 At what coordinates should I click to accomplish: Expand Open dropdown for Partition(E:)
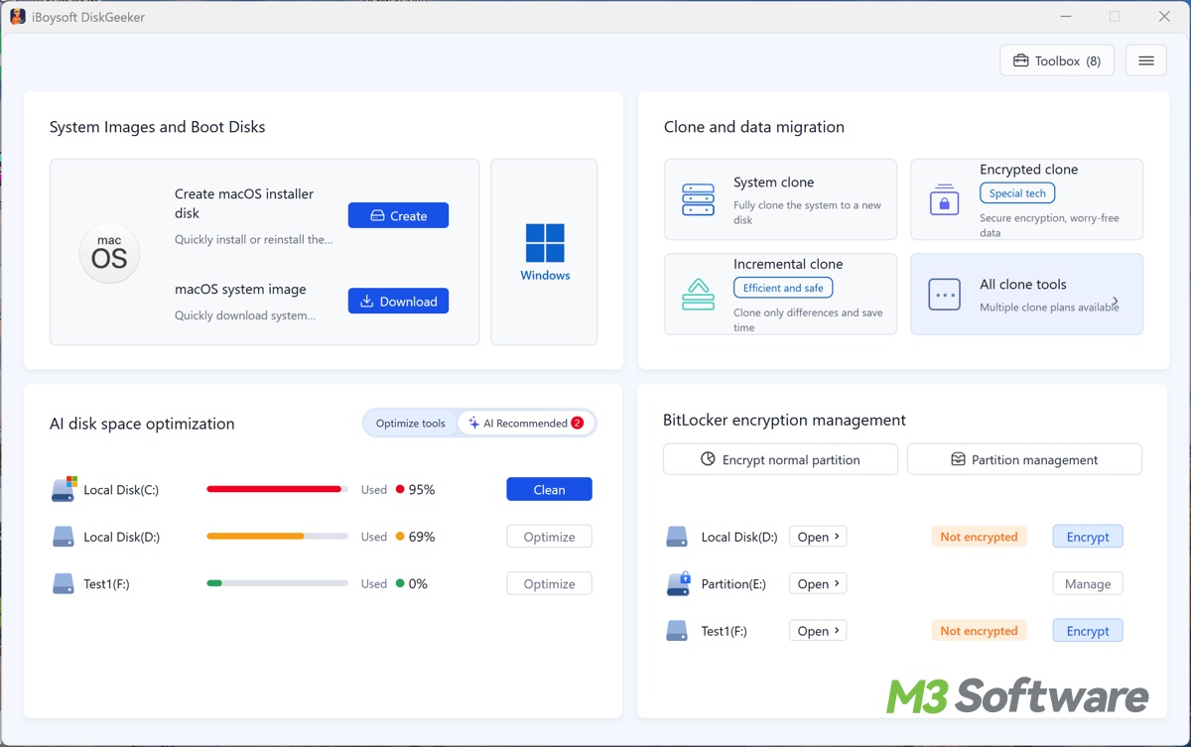(818, 583)
